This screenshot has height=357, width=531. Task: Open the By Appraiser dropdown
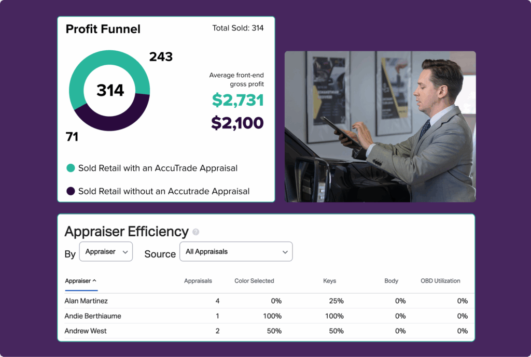pos(106,252)
